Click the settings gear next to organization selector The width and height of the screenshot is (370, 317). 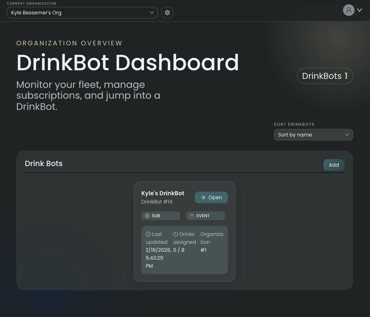tap(167, 13)
